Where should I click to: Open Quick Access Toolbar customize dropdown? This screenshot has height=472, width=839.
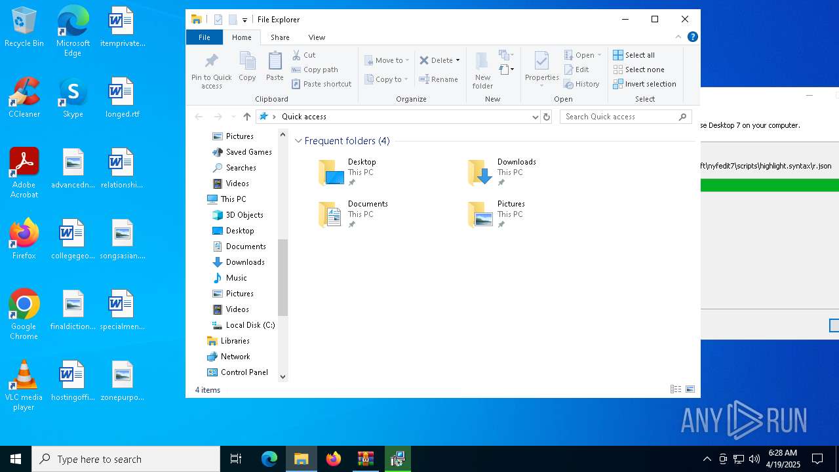pos(244,20)
